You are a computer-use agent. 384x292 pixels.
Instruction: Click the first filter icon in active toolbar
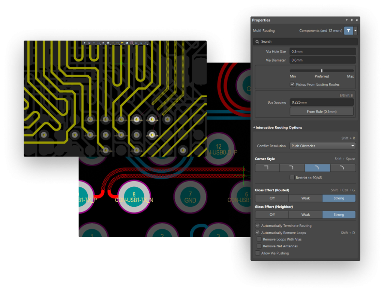pos(85,43)
